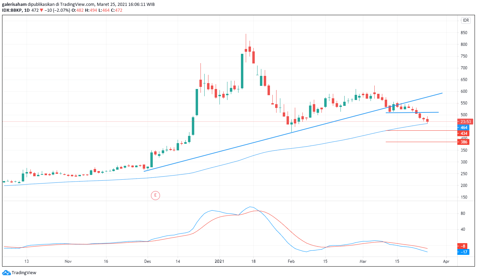Viewport: 477px width, 279px height.
Task: Open the galerisaham publisher name
Action: (14, 4)
